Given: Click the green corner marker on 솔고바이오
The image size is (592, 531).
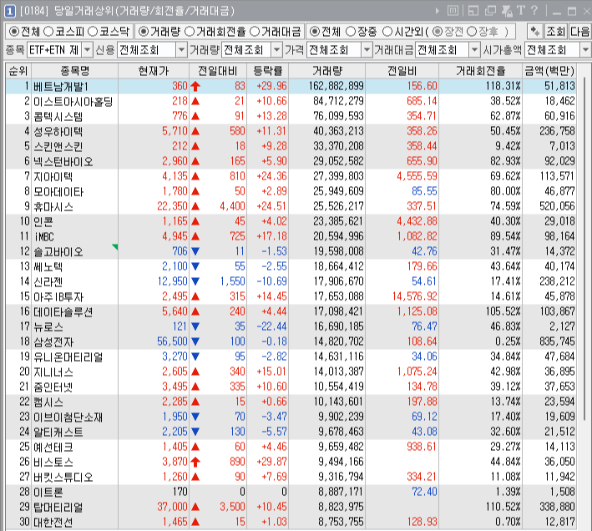Looking at the screenshot, I should tap(114, 247).
